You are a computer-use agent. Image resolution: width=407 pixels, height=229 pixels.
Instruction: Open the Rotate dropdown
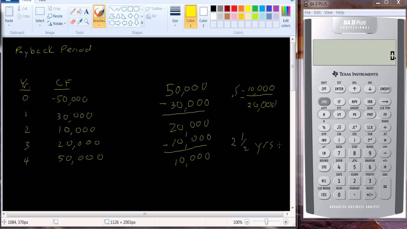(x=57, y=24)
